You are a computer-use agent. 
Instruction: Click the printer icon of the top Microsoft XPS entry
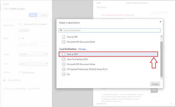tap(64, 42)
